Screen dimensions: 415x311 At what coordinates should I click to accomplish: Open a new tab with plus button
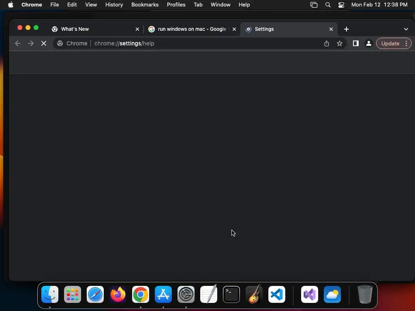pyautogui.click(x=347, y=29)
